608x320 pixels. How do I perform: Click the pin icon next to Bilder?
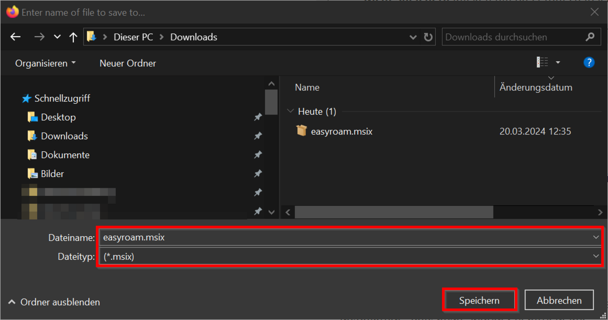258,174
